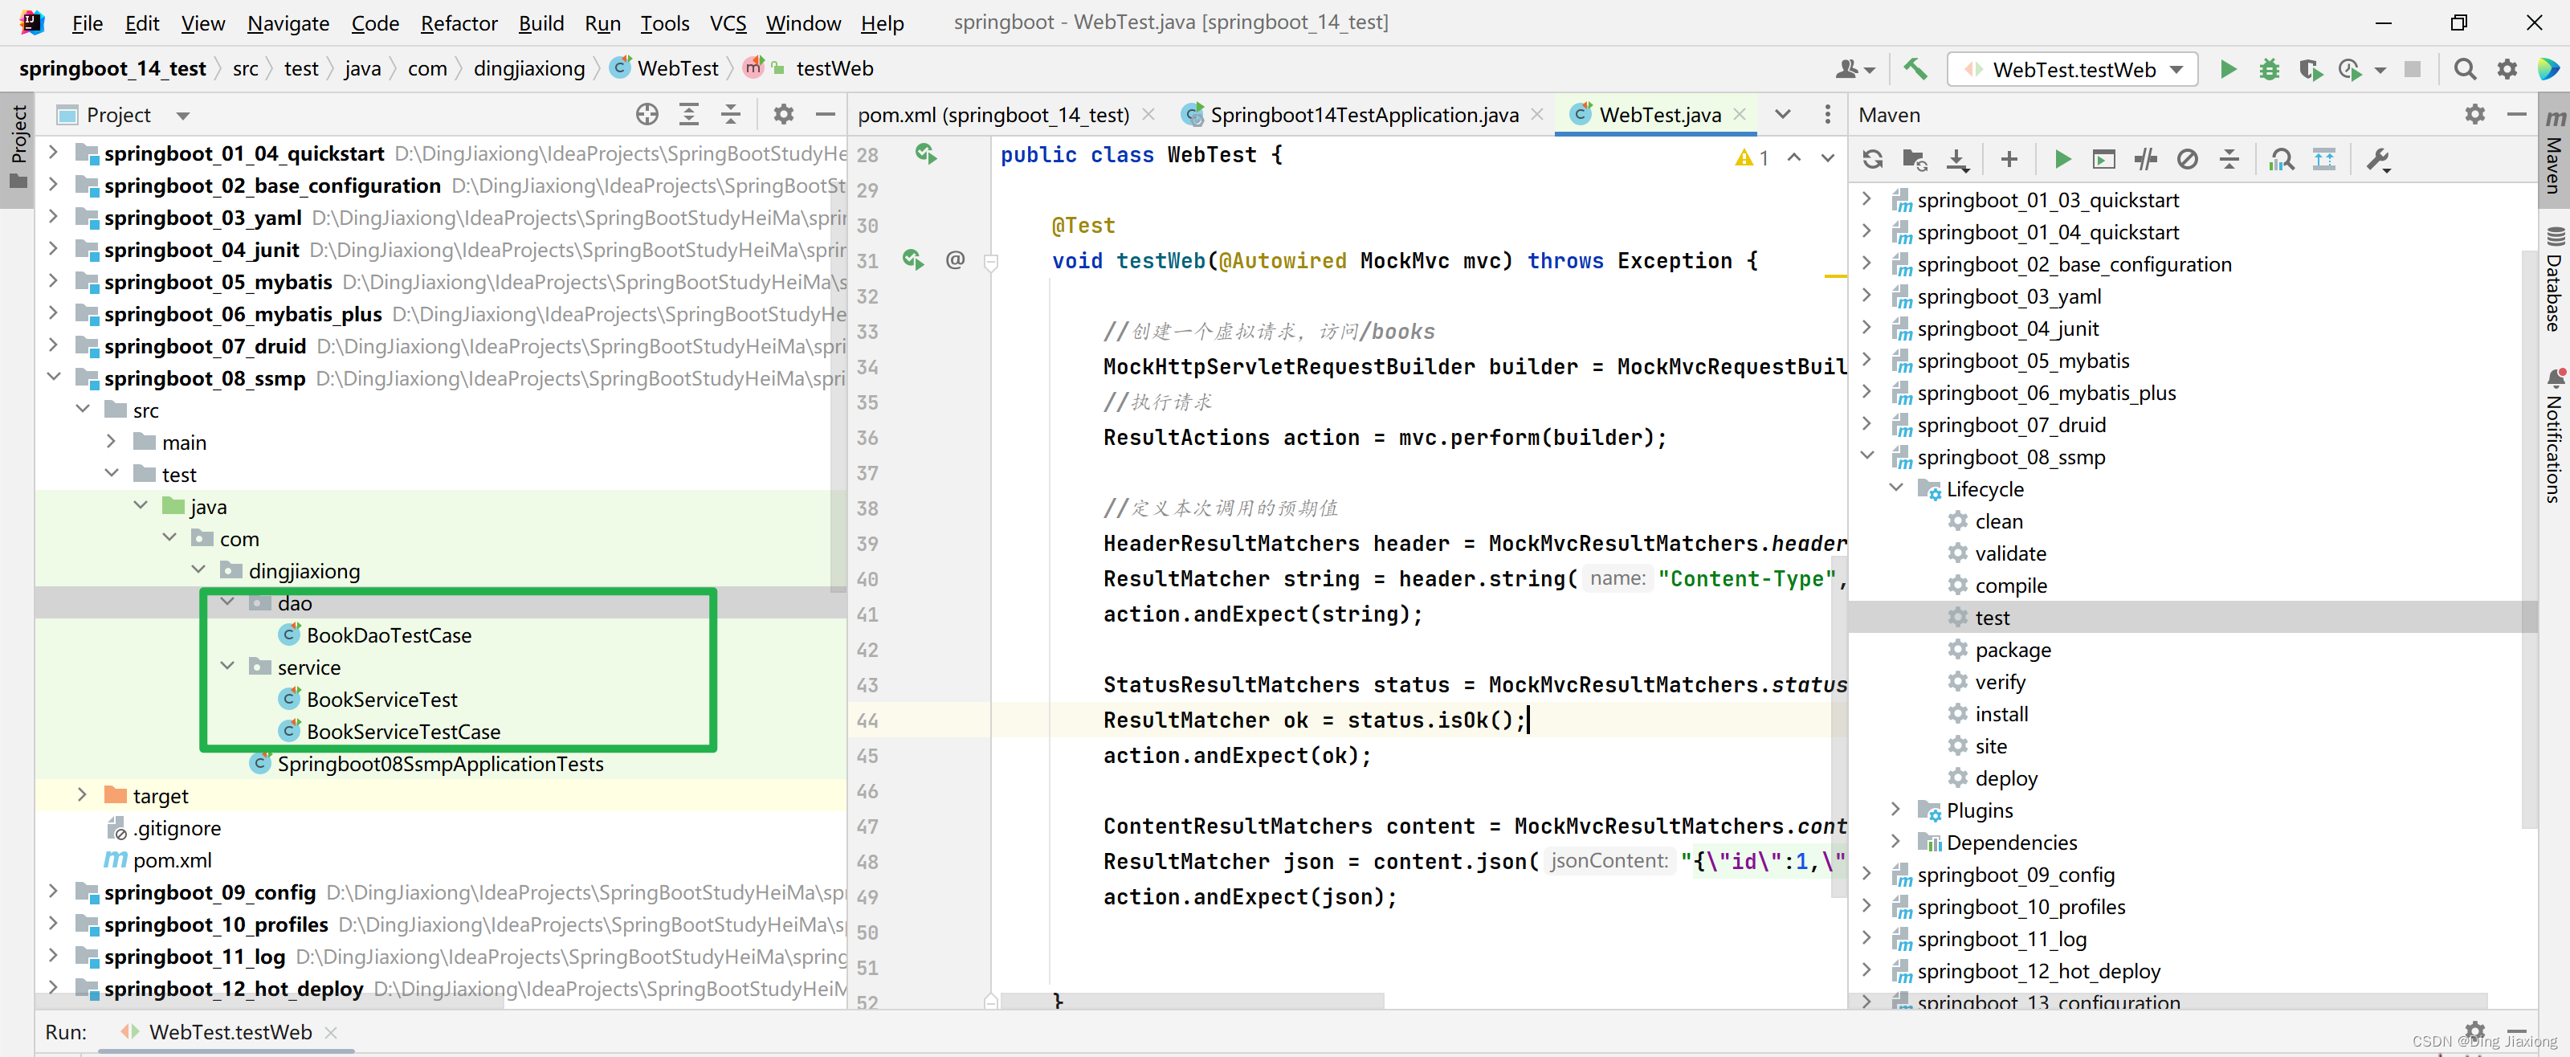Collapse the Lifecycle node in Maven

pyautogui.click(x=1895, y=488)
